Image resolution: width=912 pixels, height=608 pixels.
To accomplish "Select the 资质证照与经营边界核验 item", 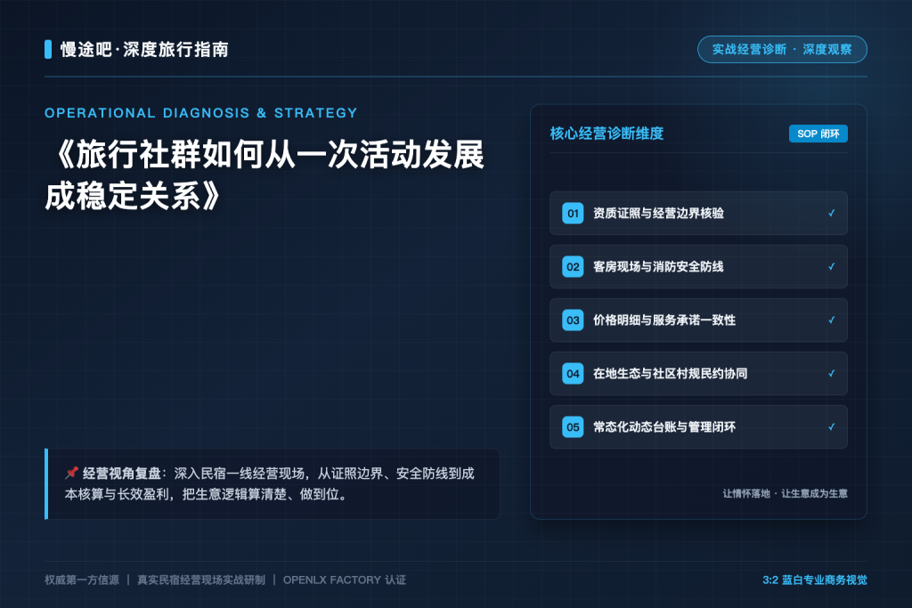I will [x=698, y=214].
